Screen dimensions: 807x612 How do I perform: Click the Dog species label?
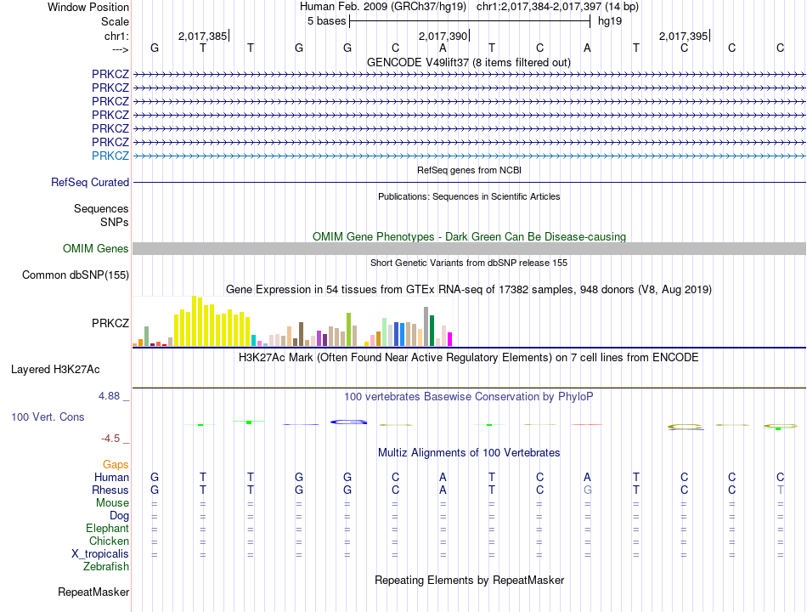(119, 516)
